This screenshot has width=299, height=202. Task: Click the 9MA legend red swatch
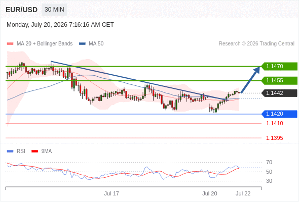[x=34, y=151]
